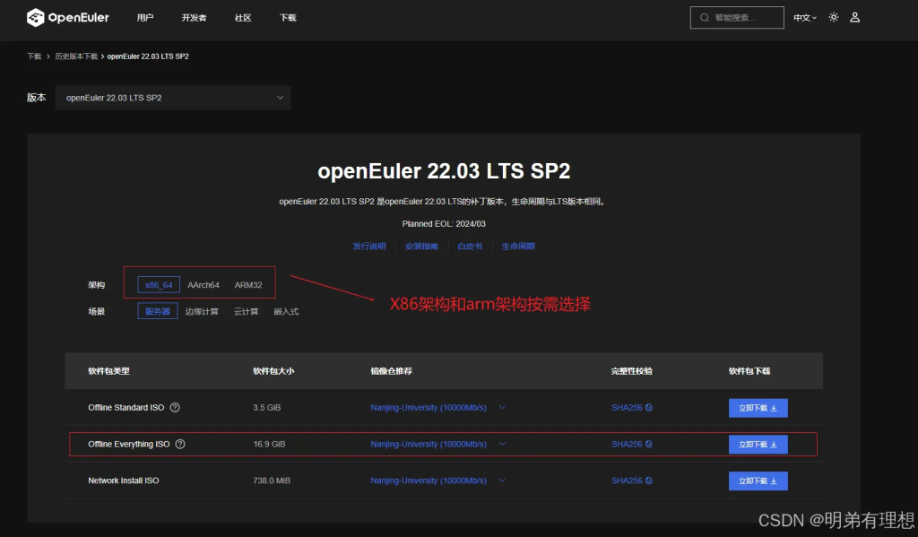This screenshot has height=537, width=918.
Task: Click the openEuler logo icon
Action: tap(35, 18)
